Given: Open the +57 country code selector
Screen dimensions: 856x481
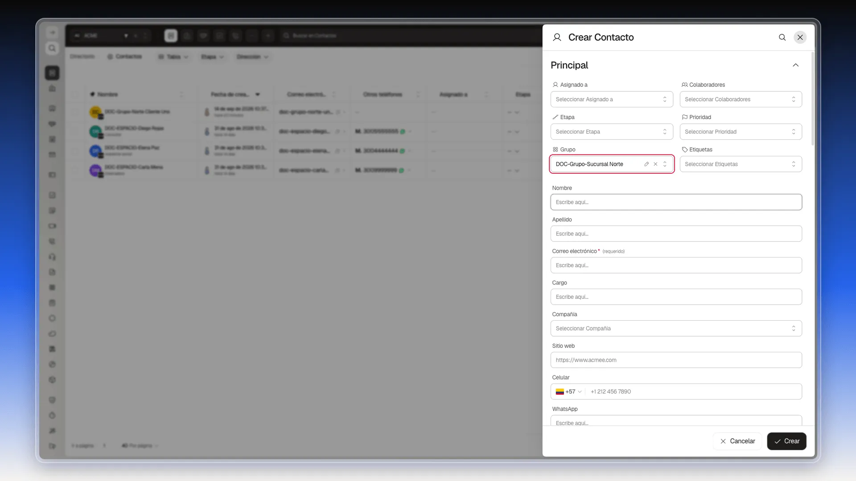Looking at the screenshot, I should click(568, 392).
